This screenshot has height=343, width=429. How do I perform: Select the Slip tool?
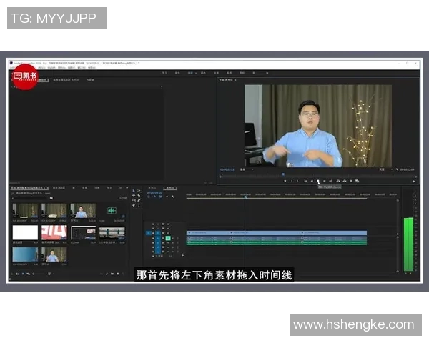[x=134, y=200]
